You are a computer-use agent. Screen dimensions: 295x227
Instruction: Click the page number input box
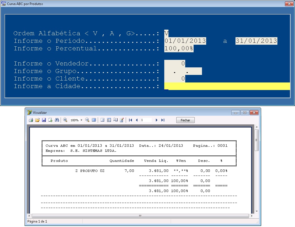click(146, 120)
